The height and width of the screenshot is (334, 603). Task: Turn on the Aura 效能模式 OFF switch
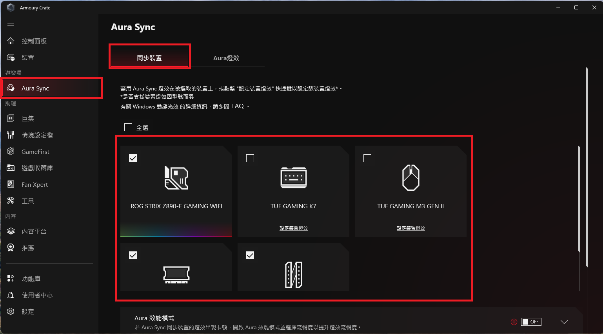point(531,322)
